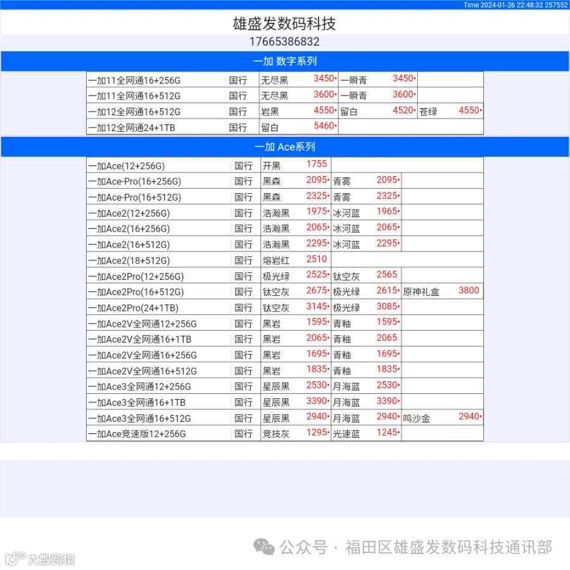Select row 一加Ace竞速版12+256G

(x=285, y=433)
